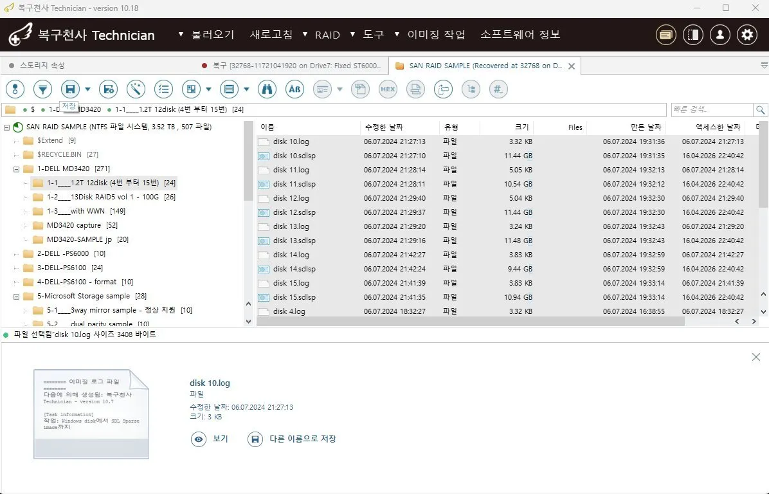Switch to the 스토리지 속성 tab

pos(42,65)
